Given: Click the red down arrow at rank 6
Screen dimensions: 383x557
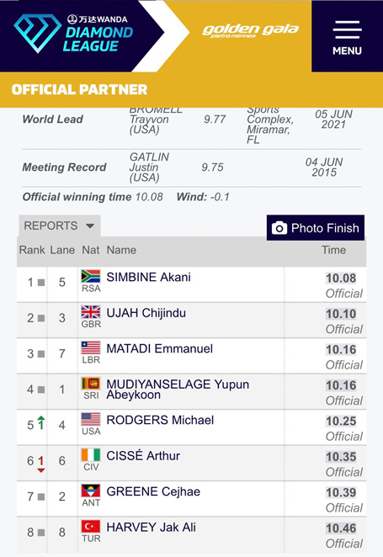Looking at the screenshot, I should (41, 464).
